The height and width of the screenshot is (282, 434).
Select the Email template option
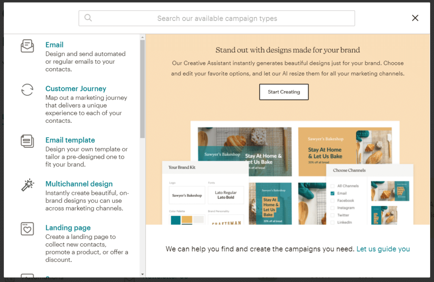[x=70, y=140]
